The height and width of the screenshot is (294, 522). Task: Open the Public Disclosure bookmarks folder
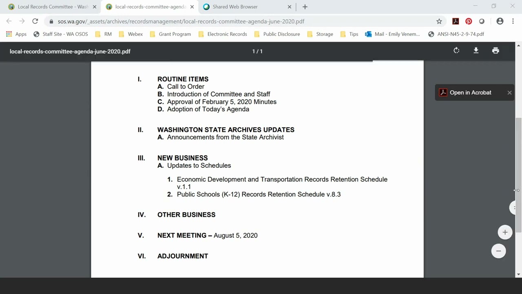(x=277, y=34)
